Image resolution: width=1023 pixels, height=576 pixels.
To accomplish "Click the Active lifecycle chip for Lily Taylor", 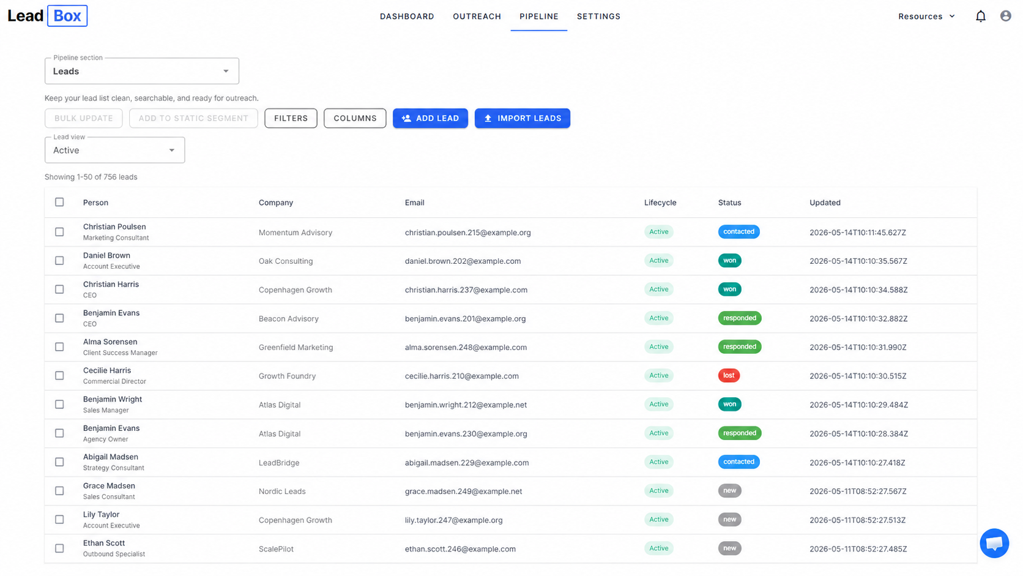I will [x=658, y=520].
